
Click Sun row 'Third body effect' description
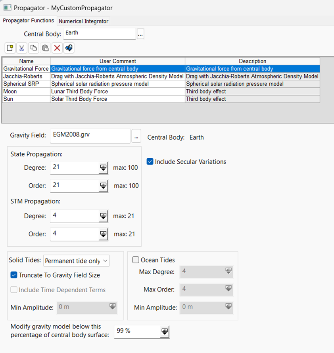point(252,99)
